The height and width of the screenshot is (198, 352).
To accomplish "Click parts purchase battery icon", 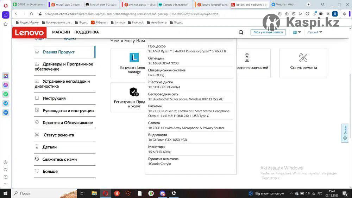I will [x=247, y=57].
